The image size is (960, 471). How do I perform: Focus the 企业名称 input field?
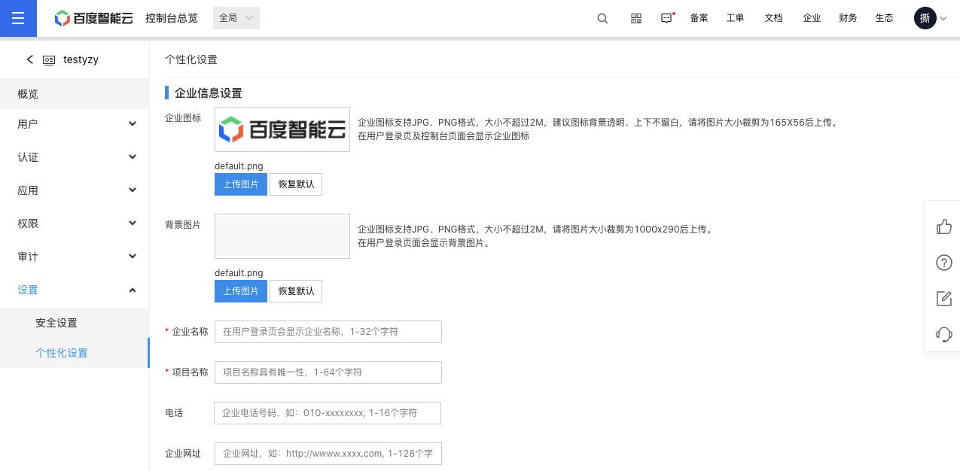pyautogui.click(x=328, y=332)
